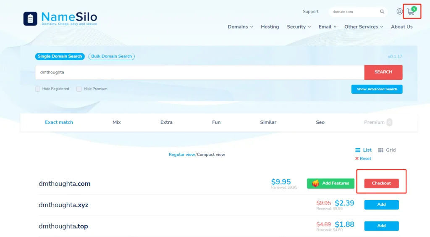Enable the Hide Registered checkbox
Image resolution: width=430 pixels, height=237 pixels.
(37, 89)
